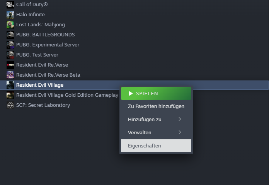Start the game with the SPIELEN button
269x185 pixels.
coord(156,93)
